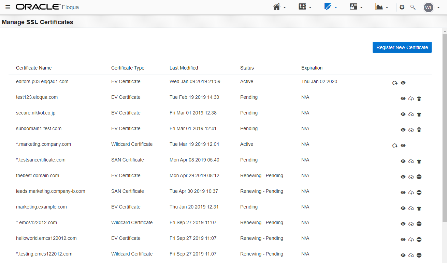447x263 pixels.
Task: Cancel renewal for thebest.domain.com
Action: [419, 177]
